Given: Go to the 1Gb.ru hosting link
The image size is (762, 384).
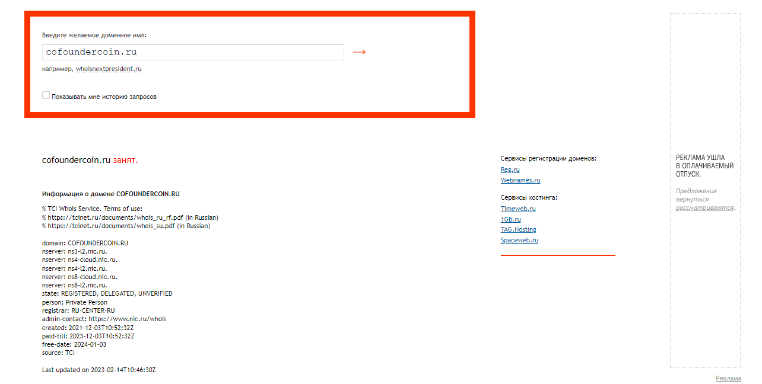Looking at the screenshot, I should coord(510,219).
